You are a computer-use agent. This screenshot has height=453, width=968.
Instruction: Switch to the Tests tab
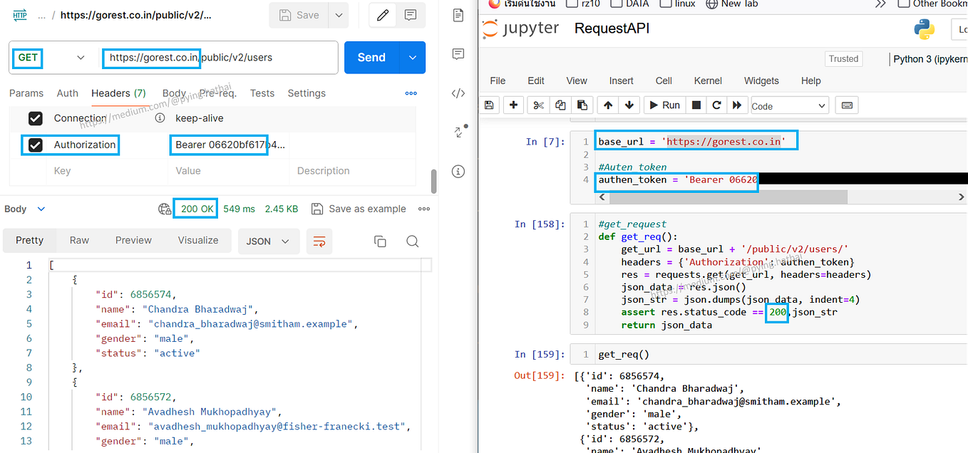click(262, 93)
